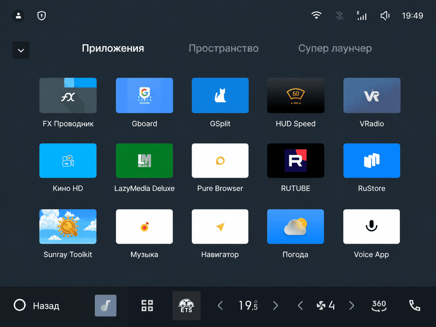Open Wi-Fi settings from status bar

tap(316, 15)
